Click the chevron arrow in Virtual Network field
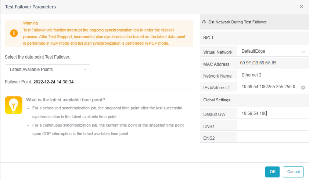The height and width of the screenshot is (180, 309). click(x=303, y=52)
